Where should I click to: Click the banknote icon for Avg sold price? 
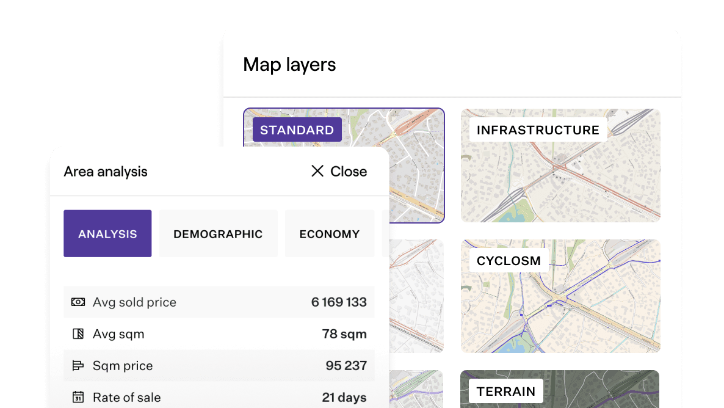[x=78, y=302]
